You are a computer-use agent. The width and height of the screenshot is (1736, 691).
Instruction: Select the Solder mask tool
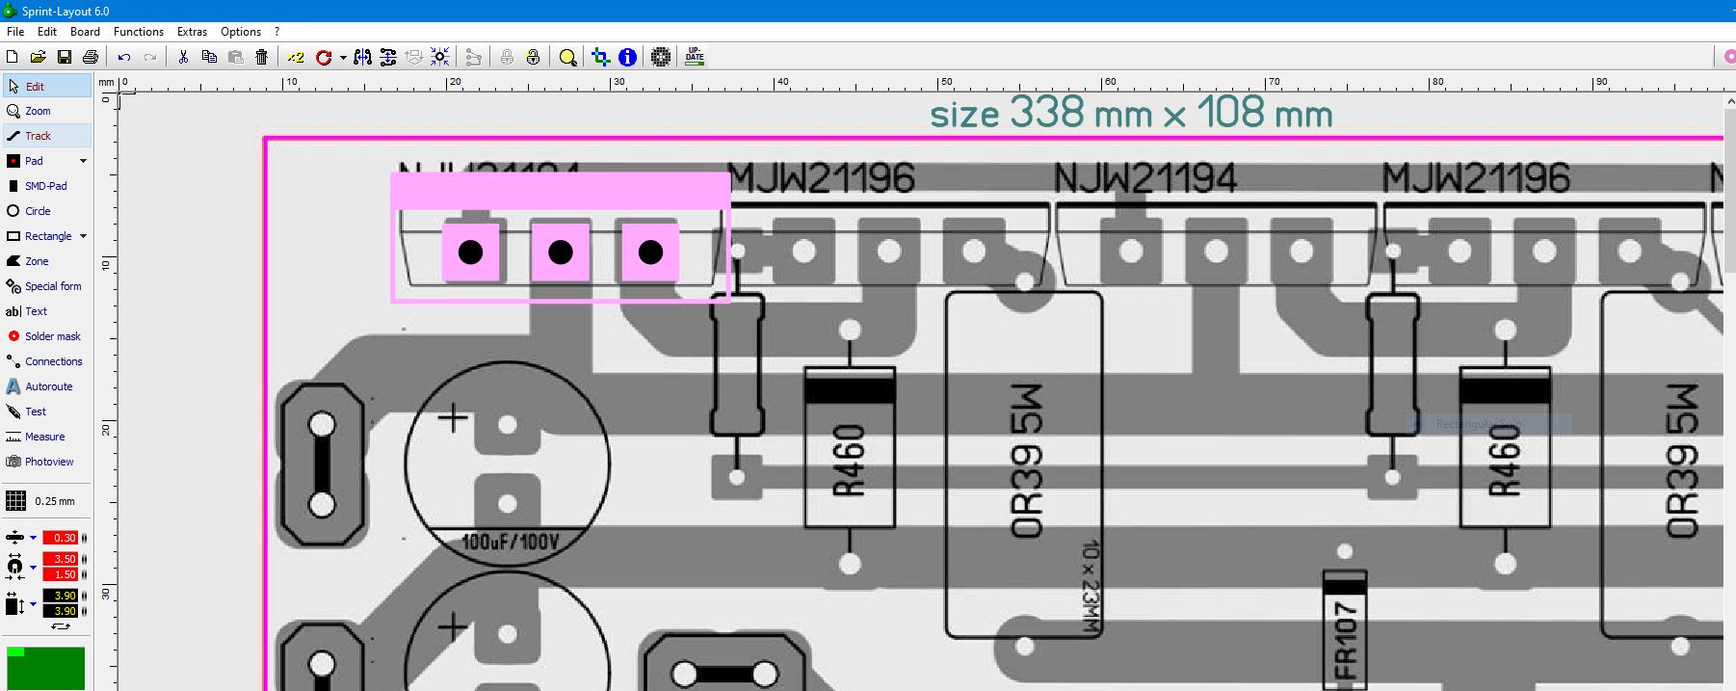coord(47,336)
